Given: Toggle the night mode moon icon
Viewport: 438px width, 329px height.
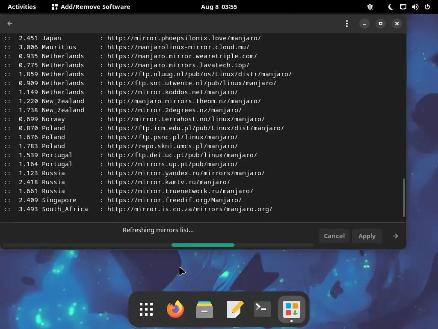Looking at the screenshot, I should (x=391, y=7).
